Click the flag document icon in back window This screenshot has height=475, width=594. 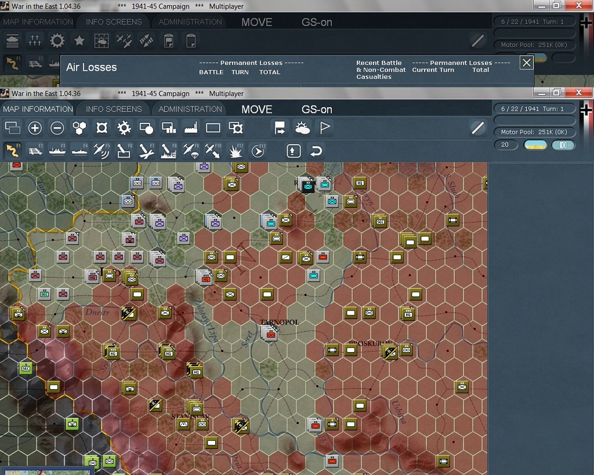169,41
